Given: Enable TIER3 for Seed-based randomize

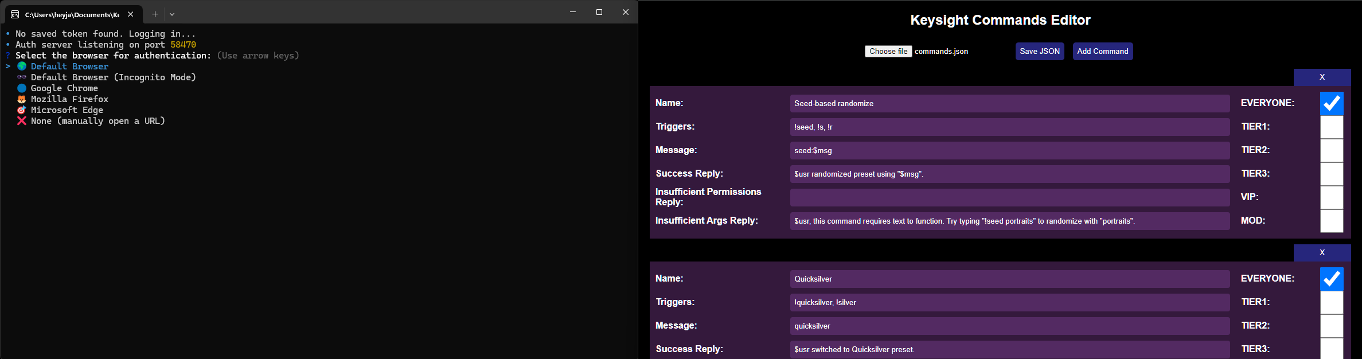Looking at the screenshot, I should tap(1332, 174).
